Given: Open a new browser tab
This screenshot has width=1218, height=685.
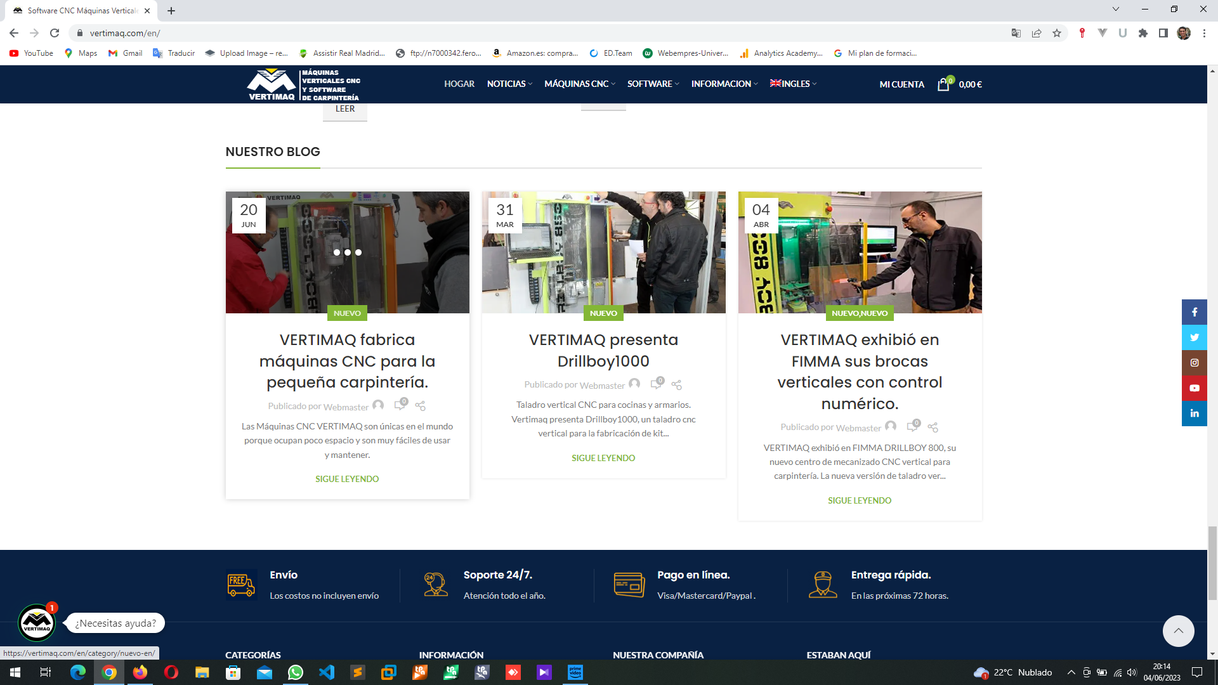Looking at the screenshot, I should (171, 11).
